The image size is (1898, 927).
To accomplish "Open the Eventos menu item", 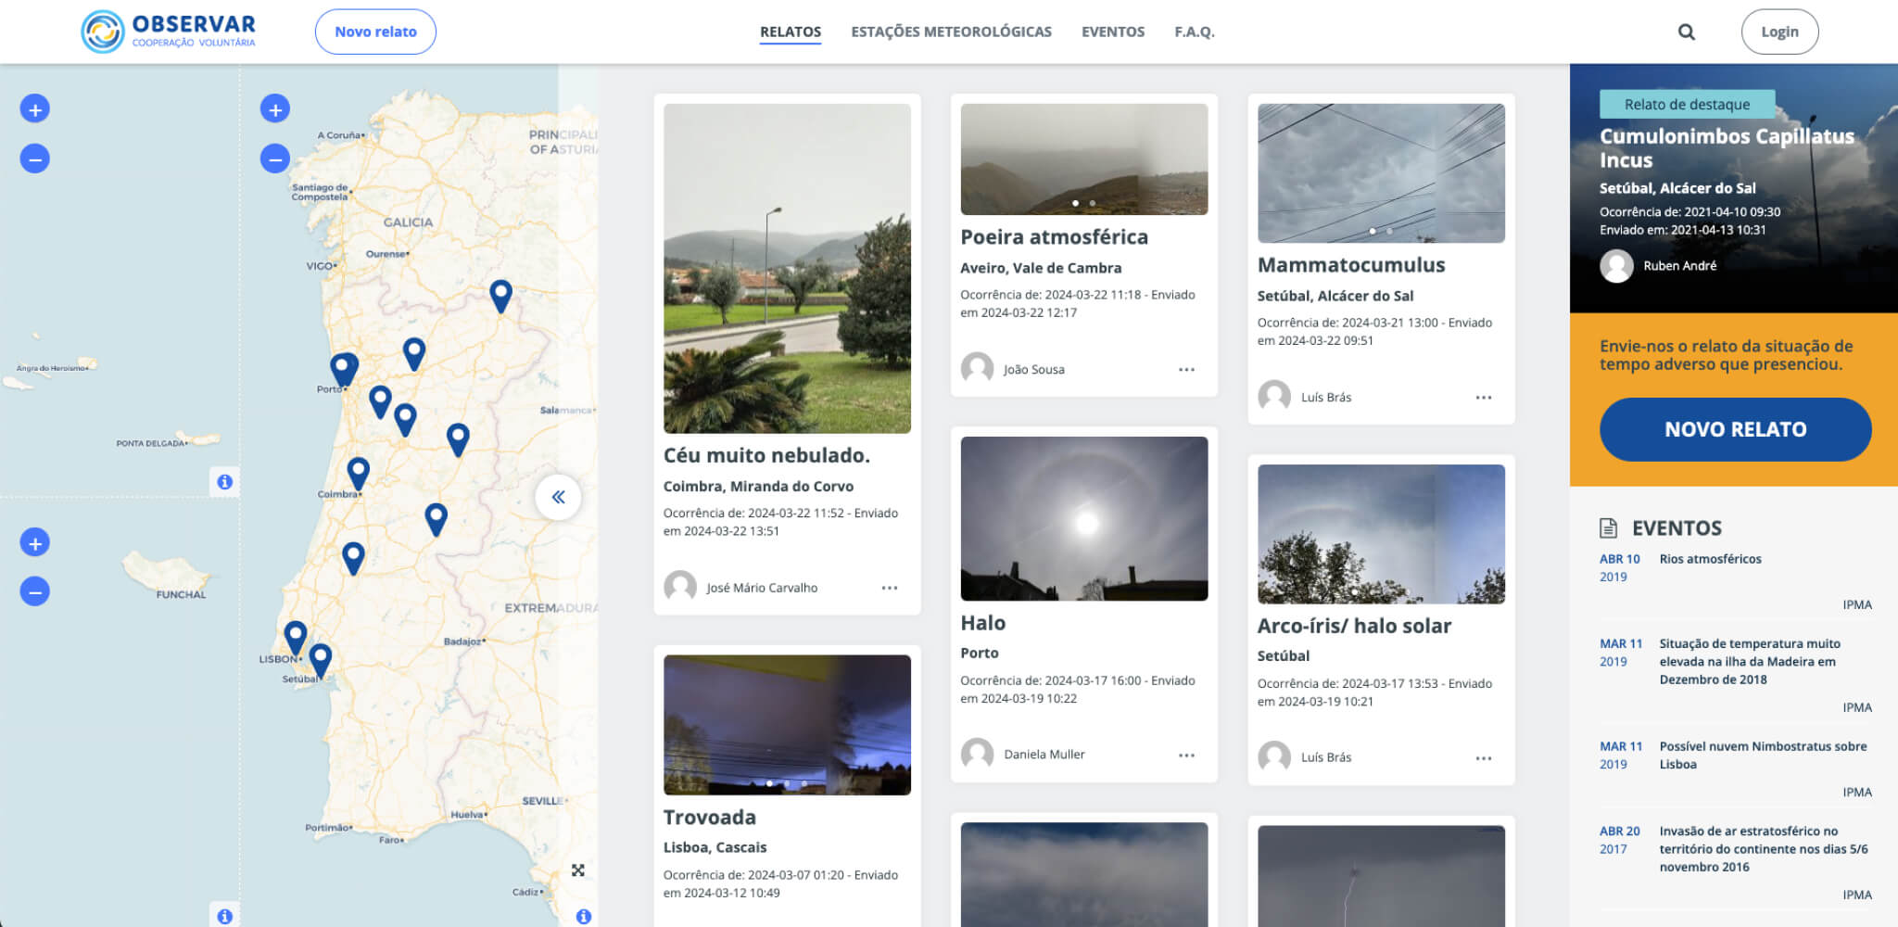I will (x=1112, y=32).
